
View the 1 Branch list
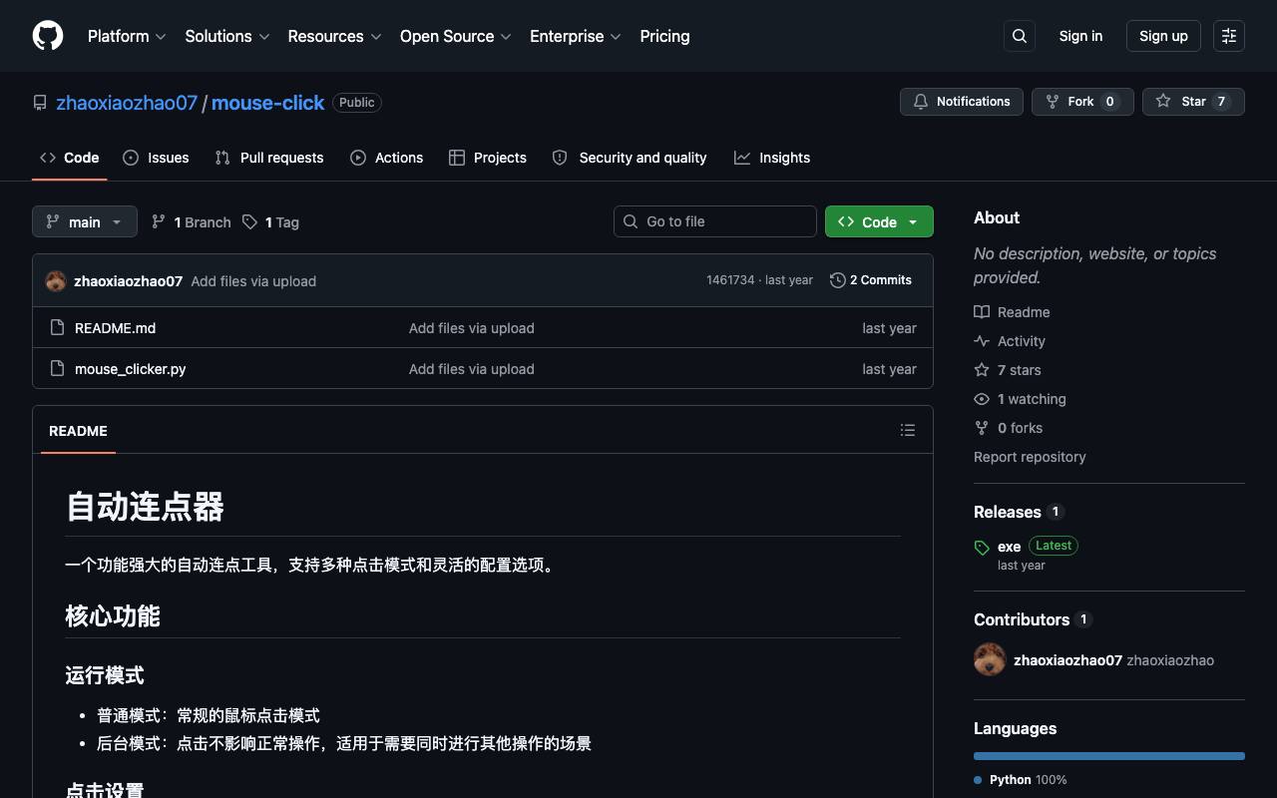tap(191, 222)
